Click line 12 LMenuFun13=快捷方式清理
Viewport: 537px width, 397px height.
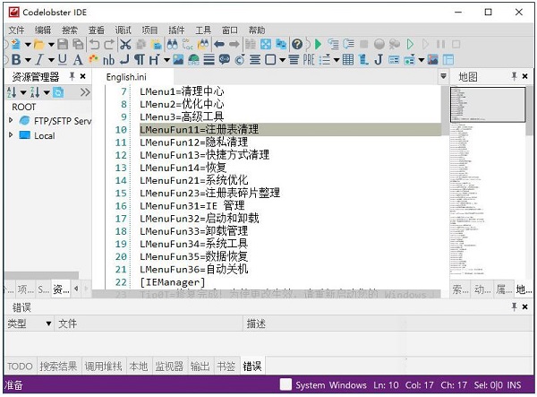pos(204,155)
